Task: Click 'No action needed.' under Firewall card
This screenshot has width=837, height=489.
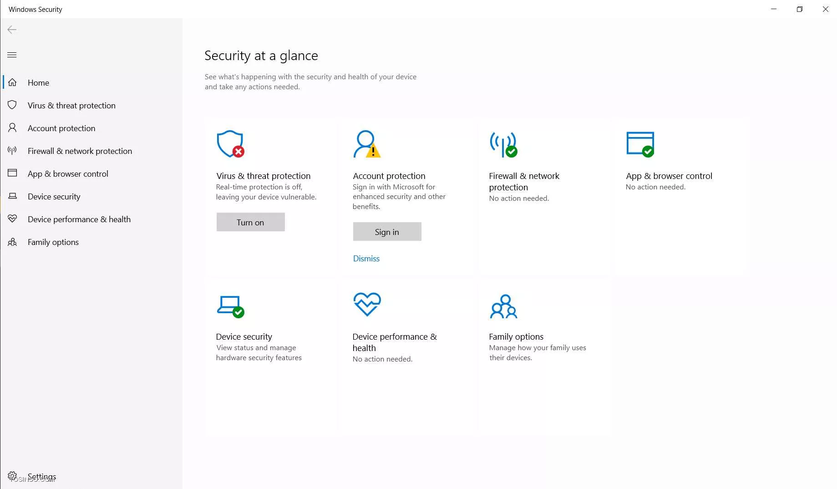Action: (519, 198)
